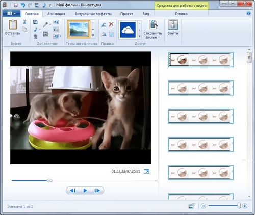
Task: Open Record narration dropdown arrow
Action: [x=50, y=24]
